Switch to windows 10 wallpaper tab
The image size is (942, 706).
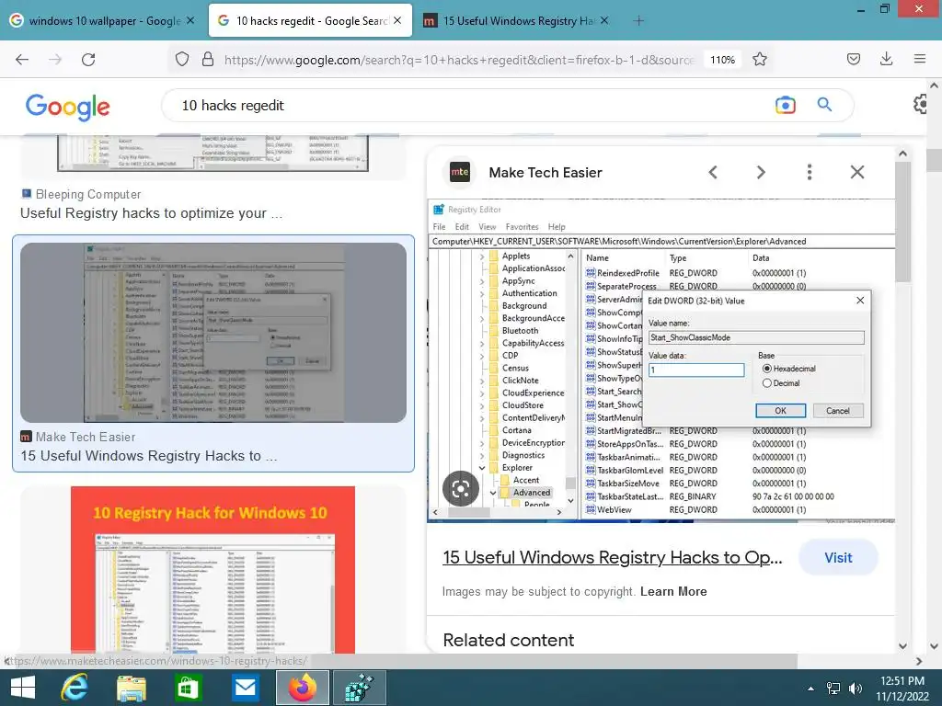102,21
